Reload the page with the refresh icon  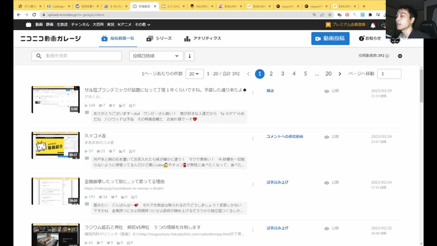34,15
